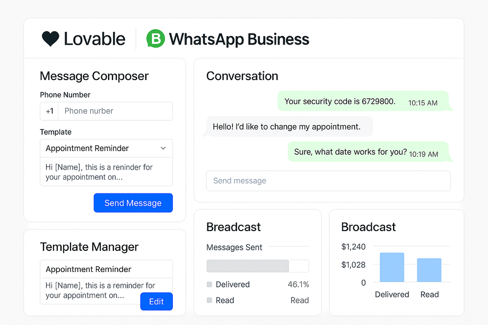Click the Lovable brand name text
Image resolution: width=488 pixels, height=325 pixels.
[94, 39]
